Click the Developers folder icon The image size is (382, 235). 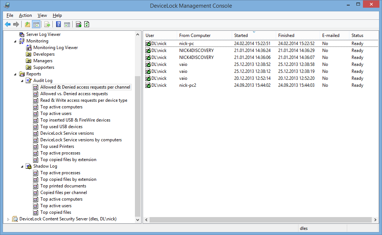point(29,54)
